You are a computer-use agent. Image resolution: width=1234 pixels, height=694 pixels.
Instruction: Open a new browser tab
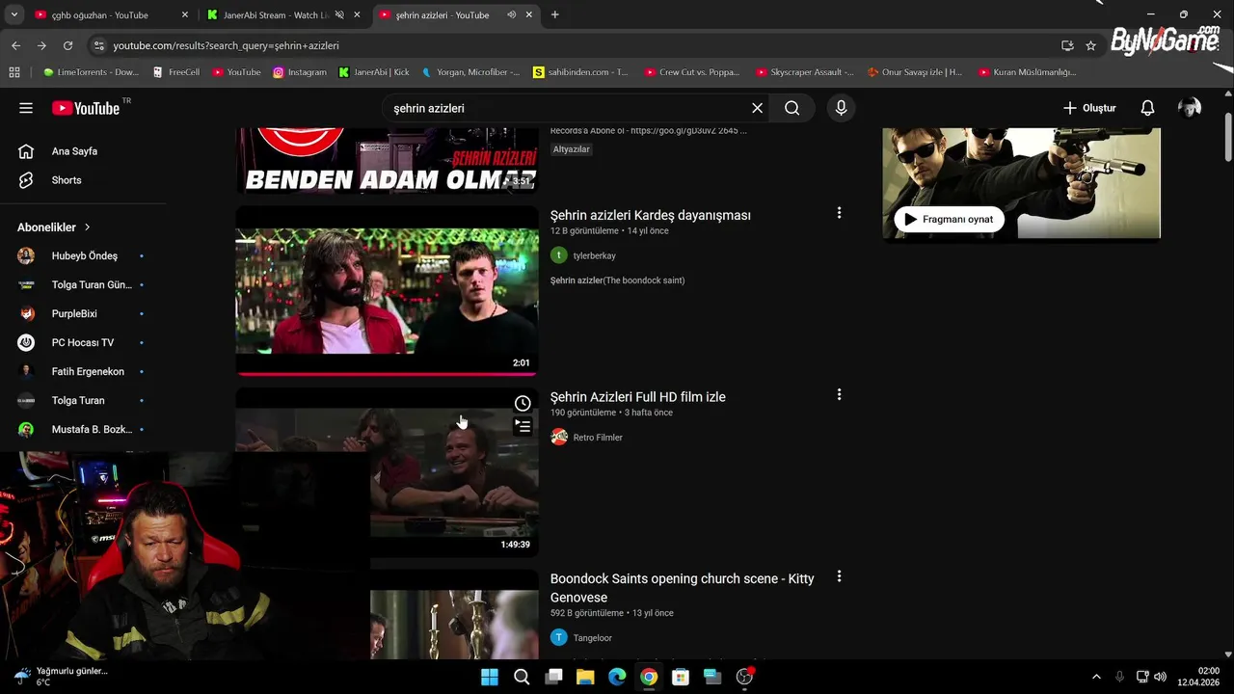[x=554, y=14]
